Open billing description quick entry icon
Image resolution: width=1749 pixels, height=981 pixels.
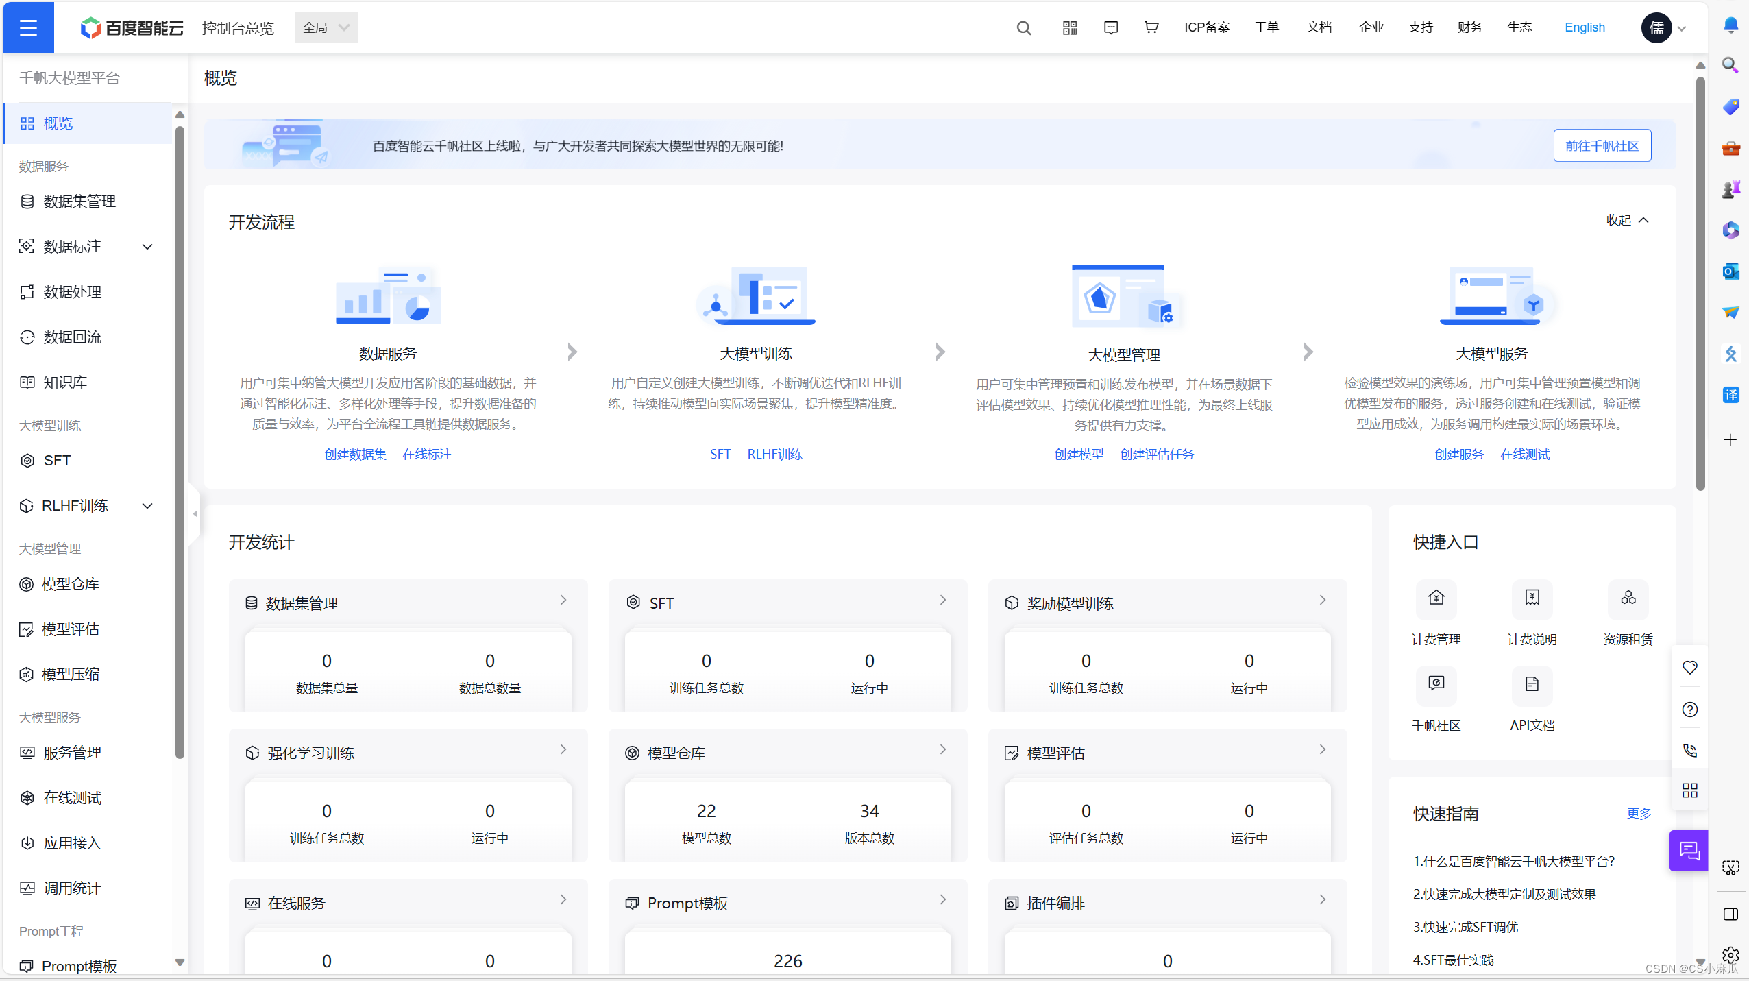pyautogui.click(x=1532, y=598)
